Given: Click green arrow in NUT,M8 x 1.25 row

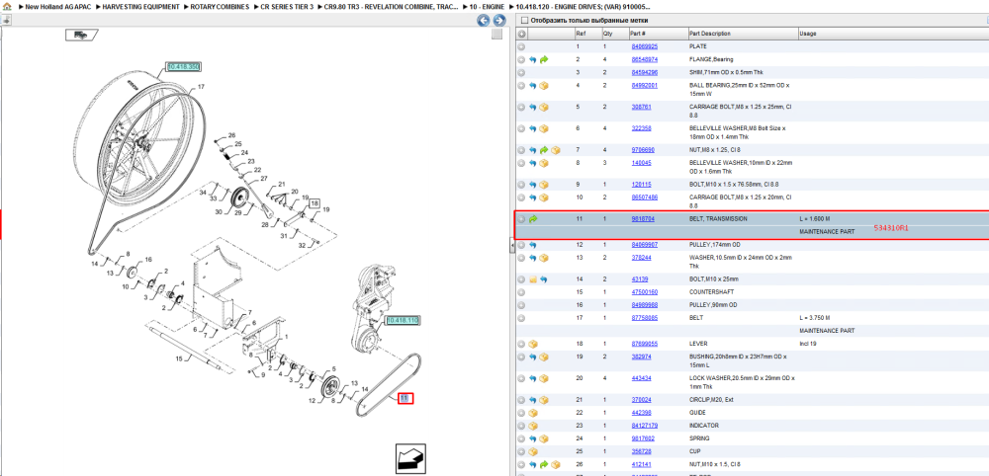Looking at the screenshot, I should (544, 150).
